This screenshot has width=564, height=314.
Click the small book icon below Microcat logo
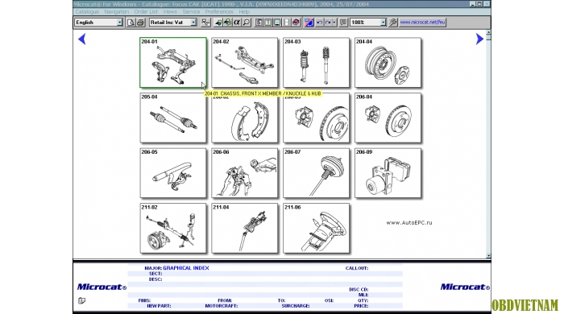click(x=82, y=300)
